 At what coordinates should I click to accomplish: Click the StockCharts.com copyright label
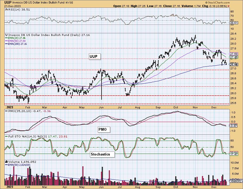[x=217, y=3]
